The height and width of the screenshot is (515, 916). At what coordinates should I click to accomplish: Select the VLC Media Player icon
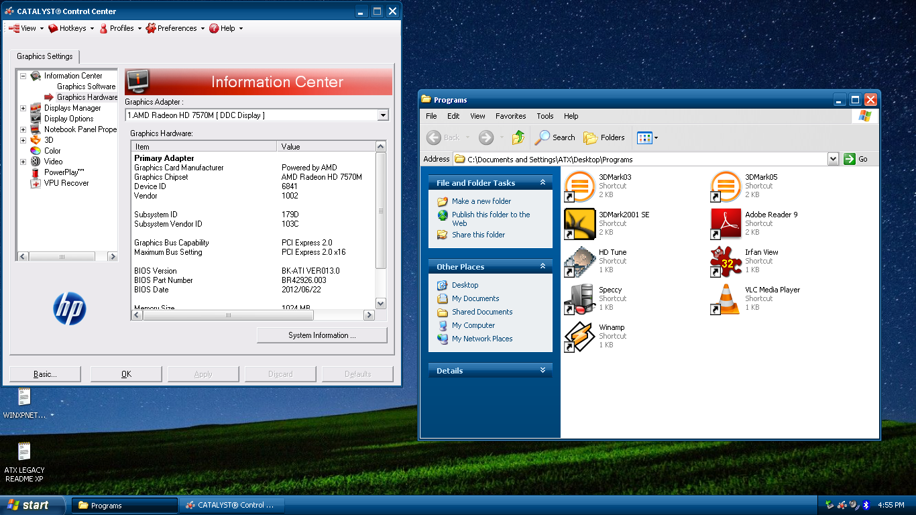[x=726, y=299]
